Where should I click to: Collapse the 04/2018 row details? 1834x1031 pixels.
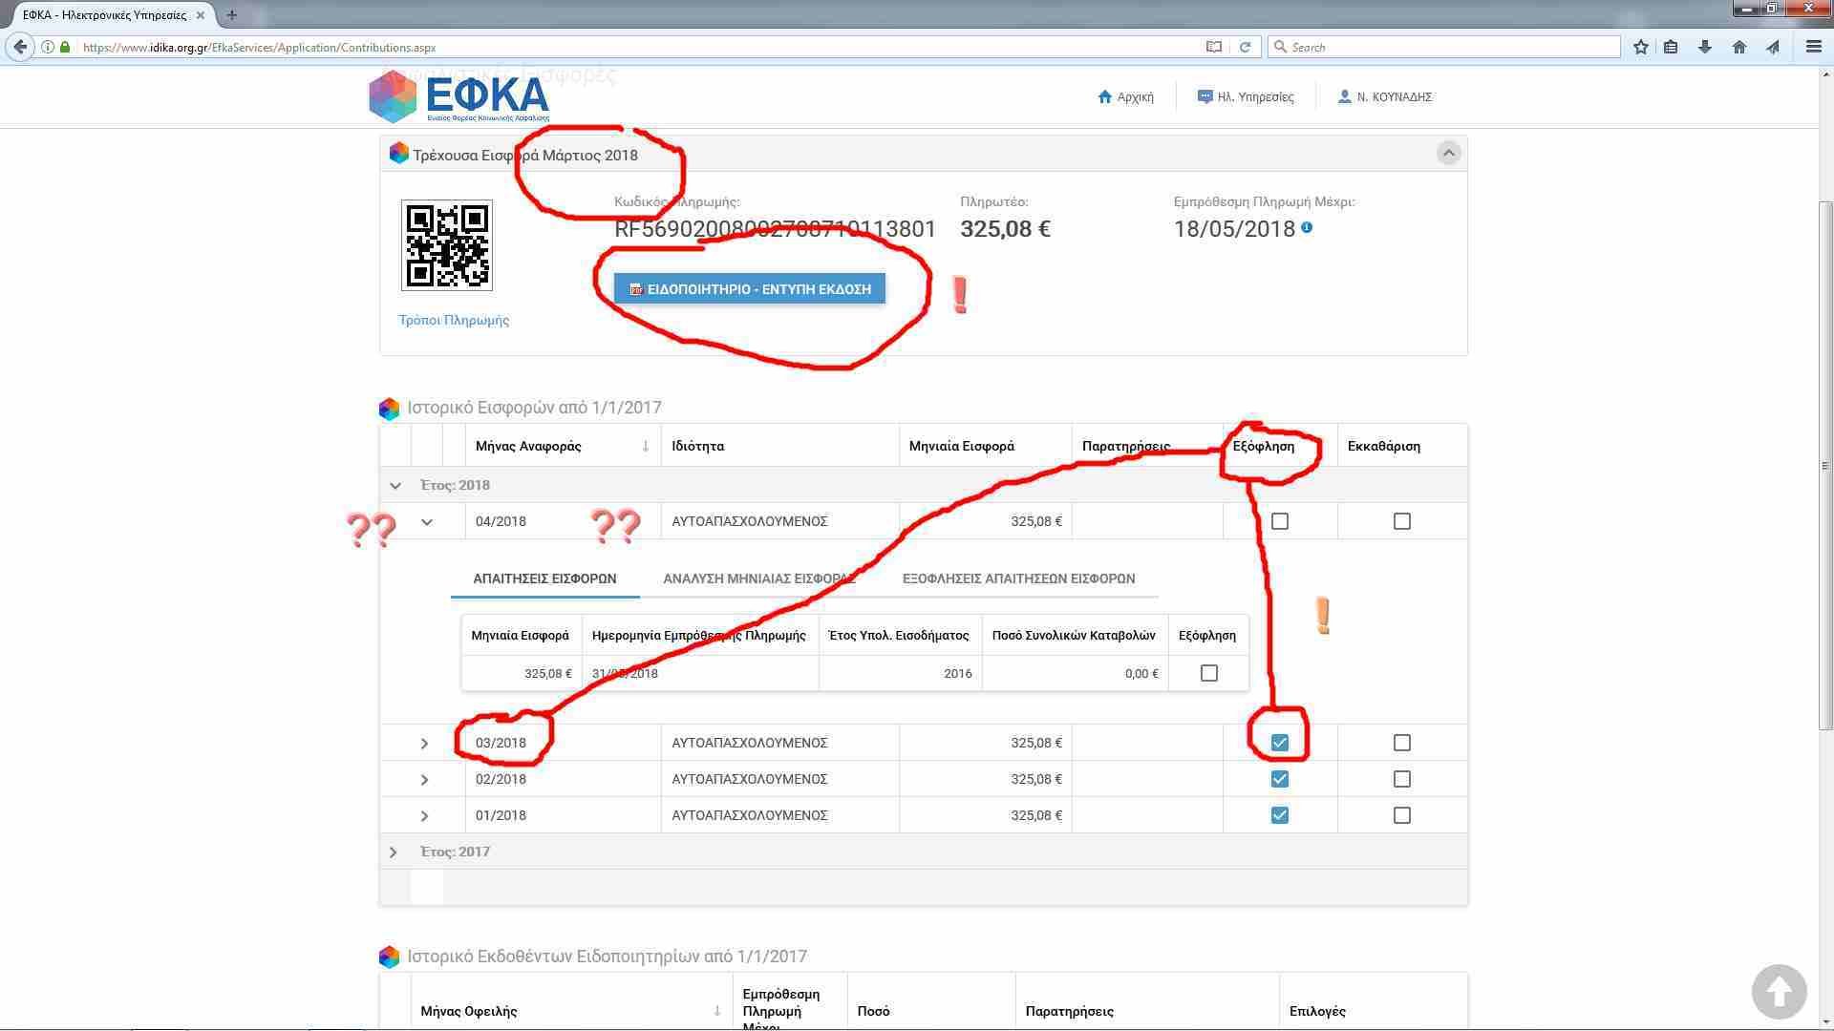click(427, 522)
